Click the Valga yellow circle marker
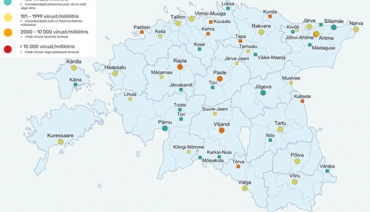 tap(245, 188)
